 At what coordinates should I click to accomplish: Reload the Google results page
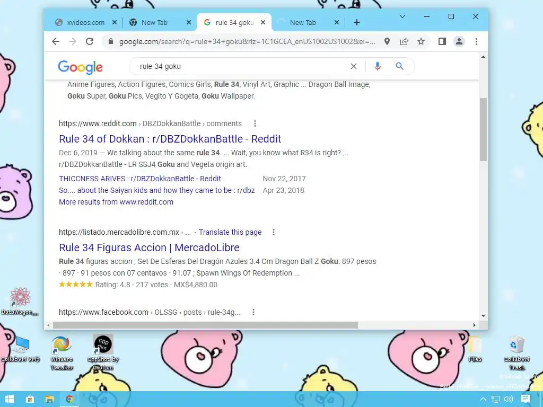tap(90, 41)
